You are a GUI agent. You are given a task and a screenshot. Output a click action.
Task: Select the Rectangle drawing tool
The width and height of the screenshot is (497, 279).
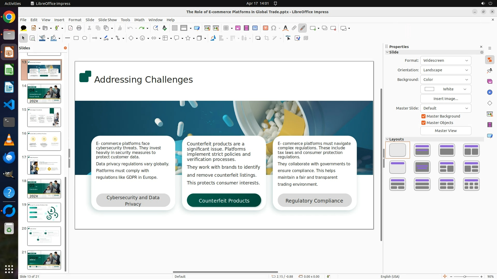coord(76,38)
